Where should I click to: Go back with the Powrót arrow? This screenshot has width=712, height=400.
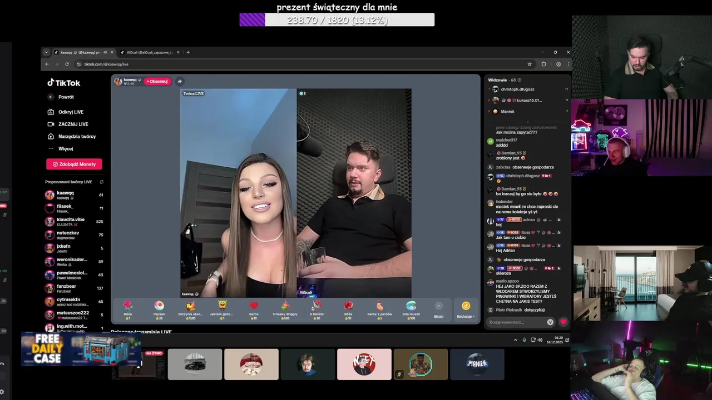(x=51, y=97)
